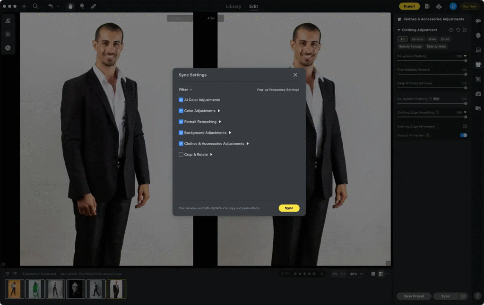Close the Sync Settings dialog
This screenshot has width=484, height=305.
[x=295, y=75]
